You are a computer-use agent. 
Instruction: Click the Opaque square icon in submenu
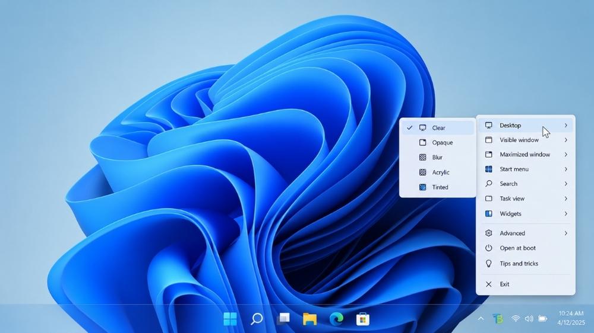[422, 142]
